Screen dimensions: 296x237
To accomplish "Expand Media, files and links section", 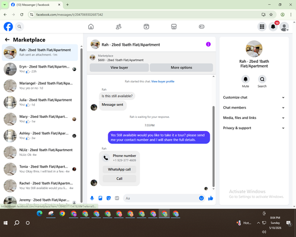I will (254, 118).
